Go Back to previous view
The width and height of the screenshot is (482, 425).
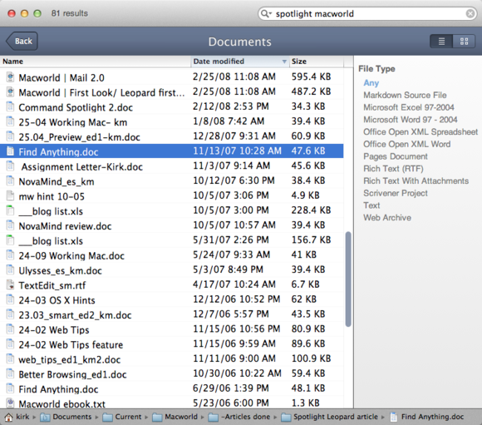[22, 41]
